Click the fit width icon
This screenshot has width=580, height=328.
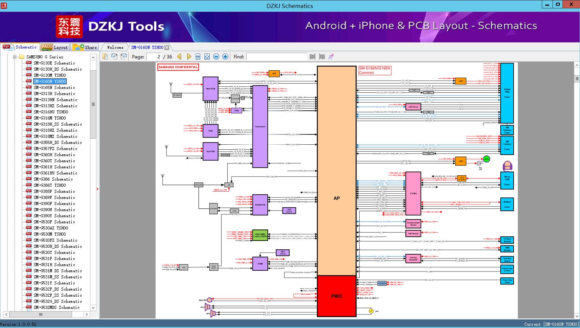[198, 57]
